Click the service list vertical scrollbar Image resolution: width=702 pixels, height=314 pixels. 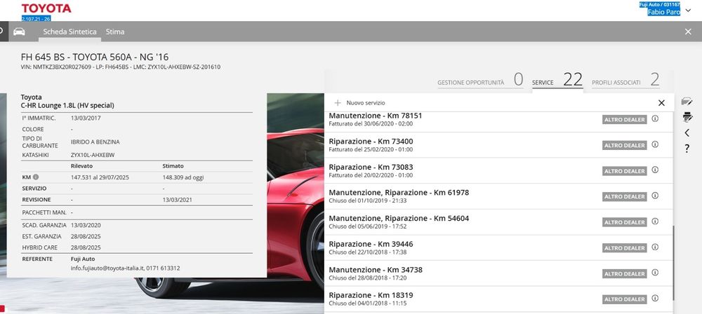click(673, 263)
